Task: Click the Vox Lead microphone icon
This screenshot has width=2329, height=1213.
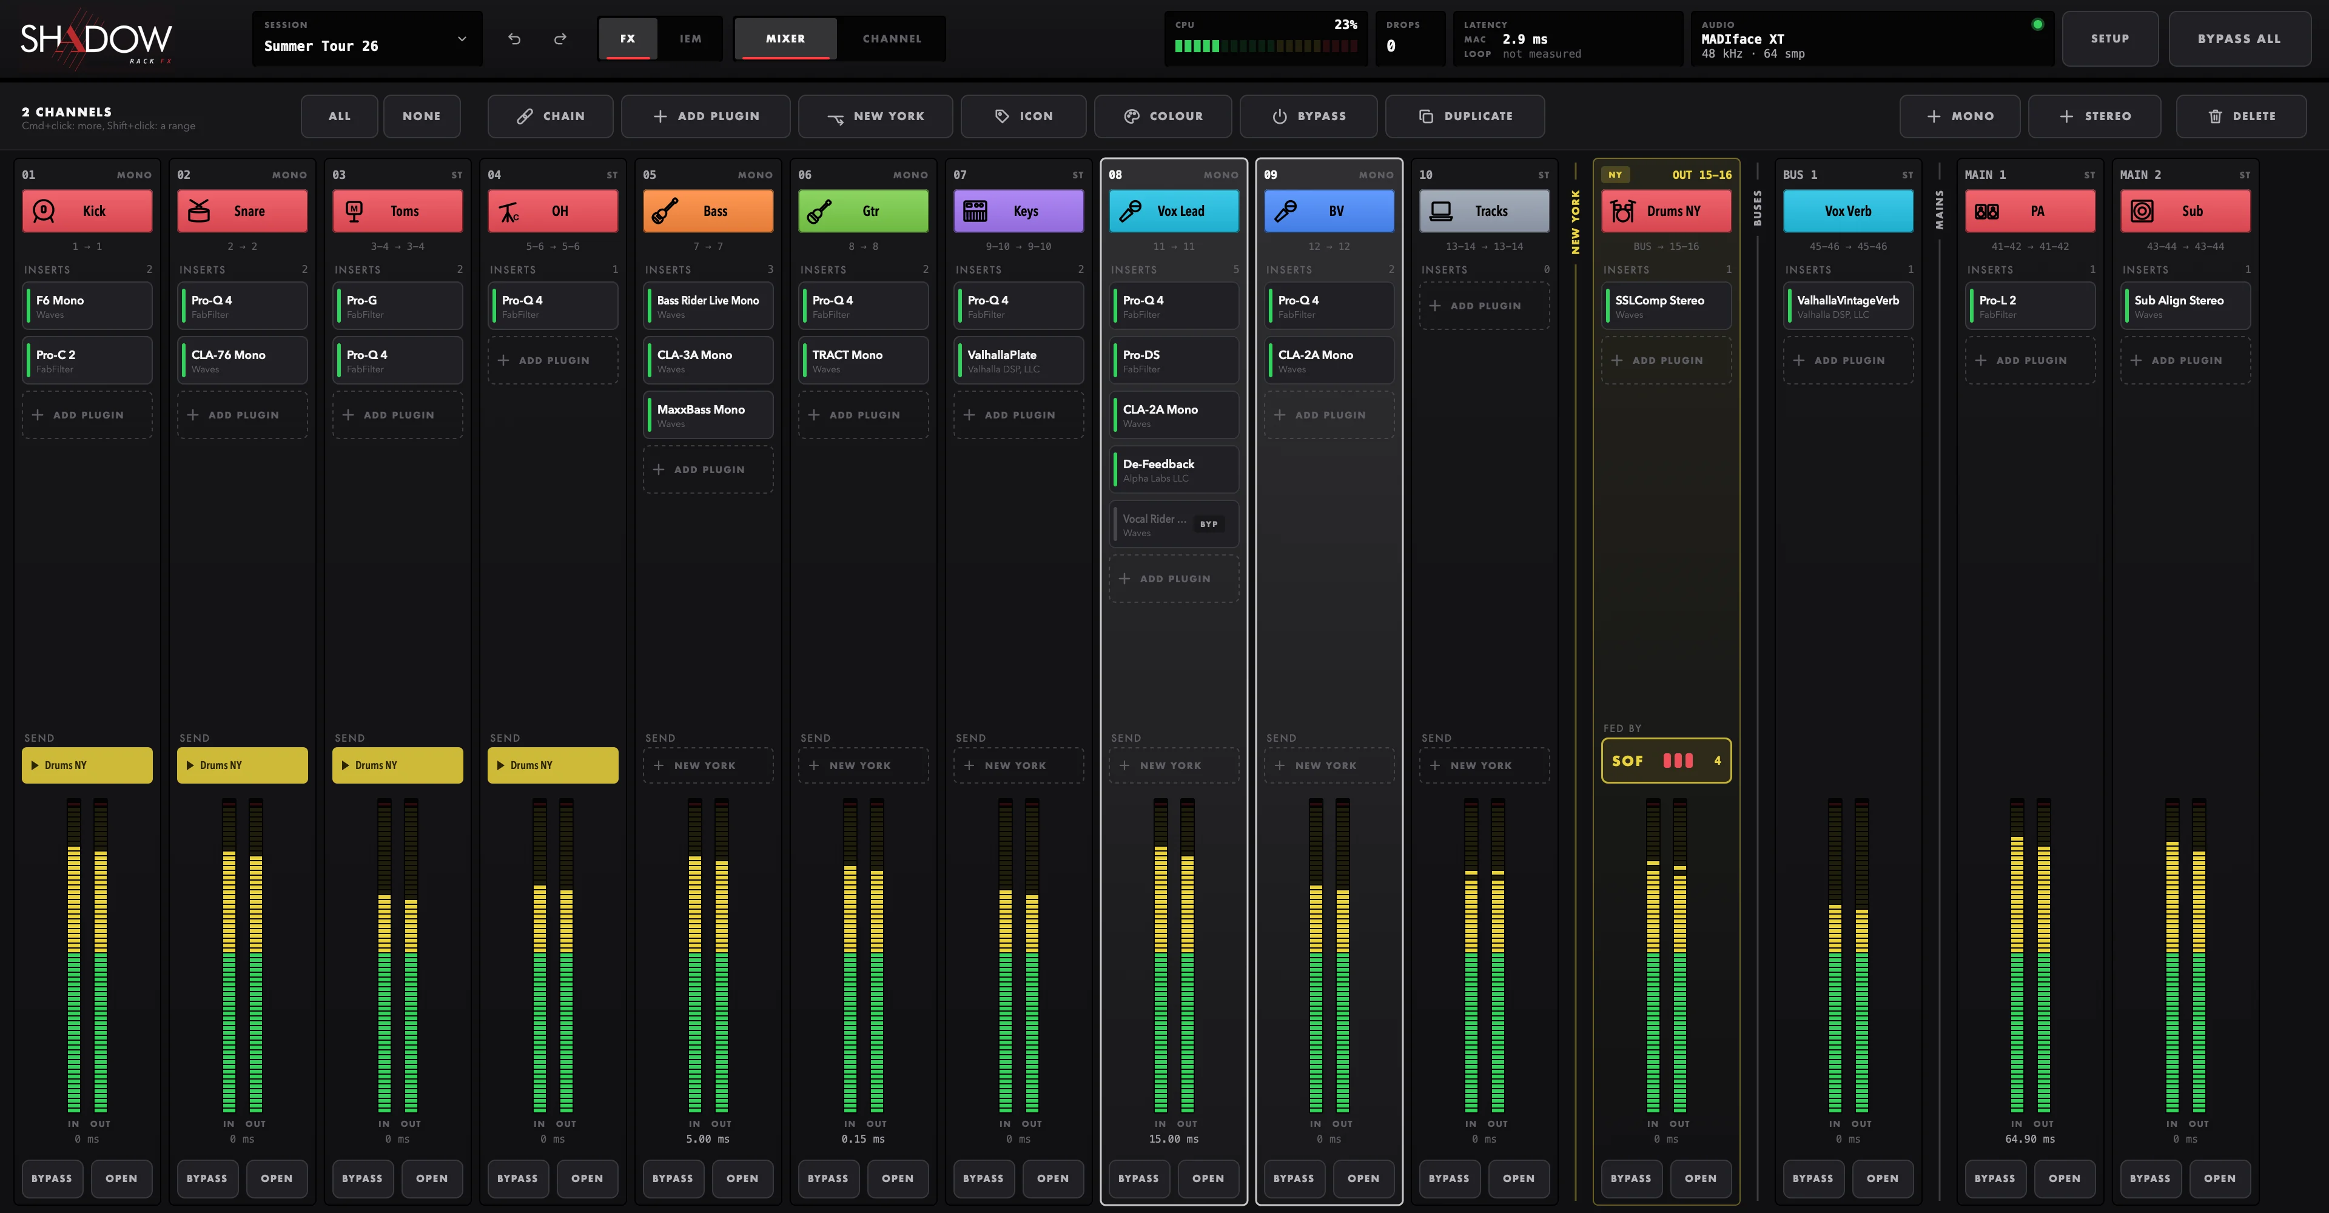Action: [1130, 210]
